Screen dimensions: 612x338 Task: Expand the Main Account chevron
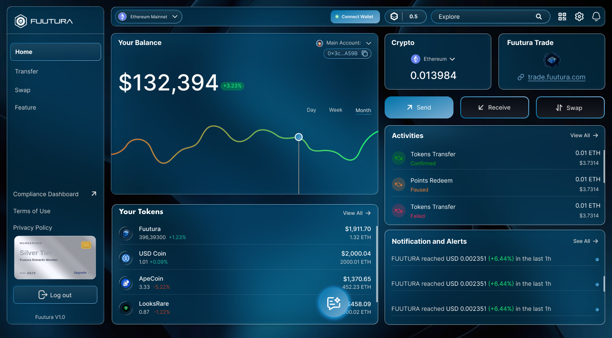tap(368, 43)
